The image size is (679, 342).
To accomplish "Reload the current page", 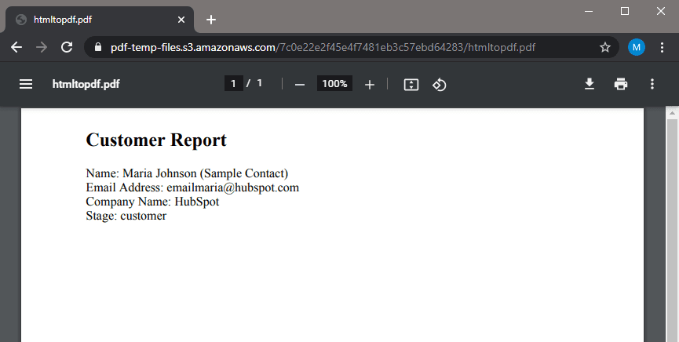I will coord(67,47).
